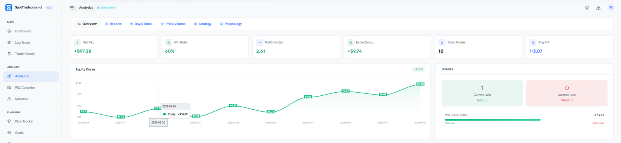The image size is (621, 143).
Task: Click the 11.12 equity data point
Action: pyautogui.click(x=121, y=117)
